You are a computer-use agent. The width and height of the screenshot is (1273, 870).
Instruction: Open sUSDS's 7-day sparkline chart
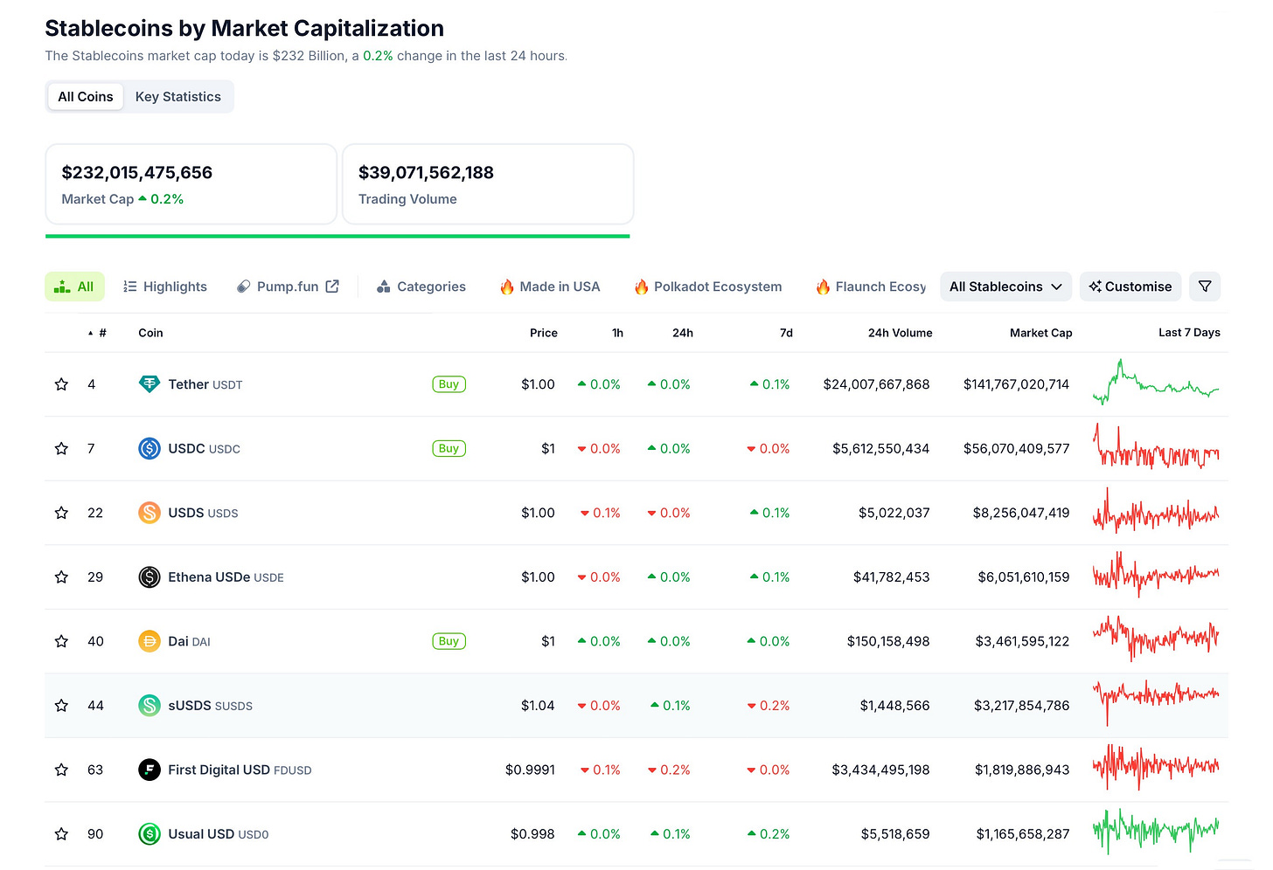tap(1156, 702)
